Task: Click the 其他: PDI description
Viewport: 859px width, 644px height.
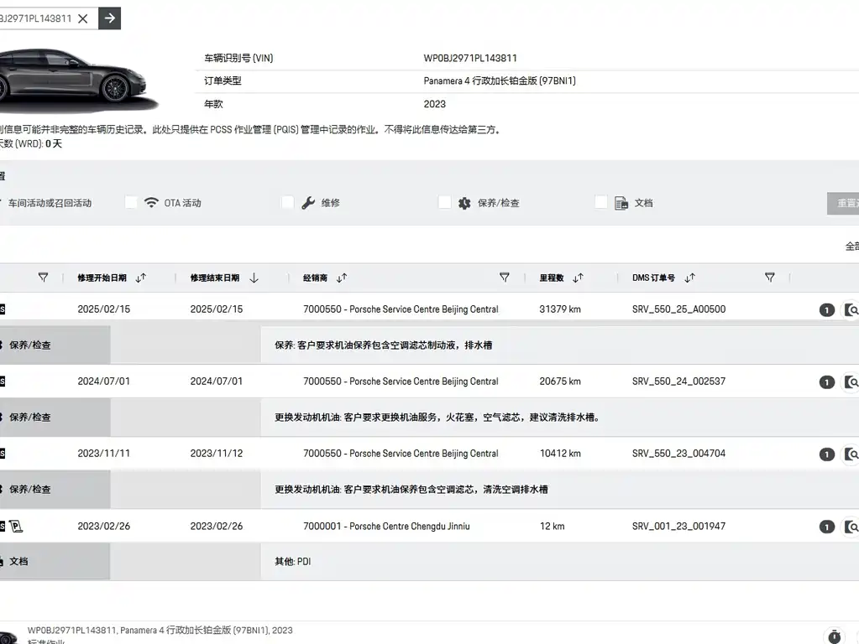Action: 292,561
